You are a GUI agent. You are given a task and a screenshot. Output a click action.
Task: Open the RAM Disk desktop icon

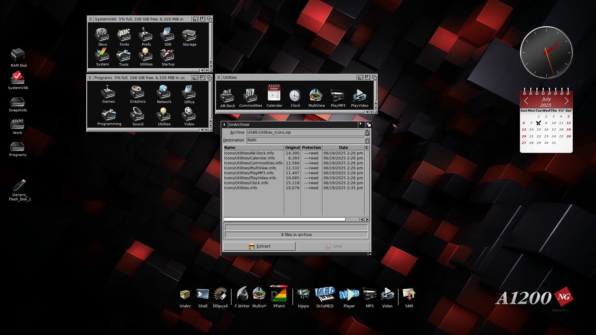[x=18, y=55]
